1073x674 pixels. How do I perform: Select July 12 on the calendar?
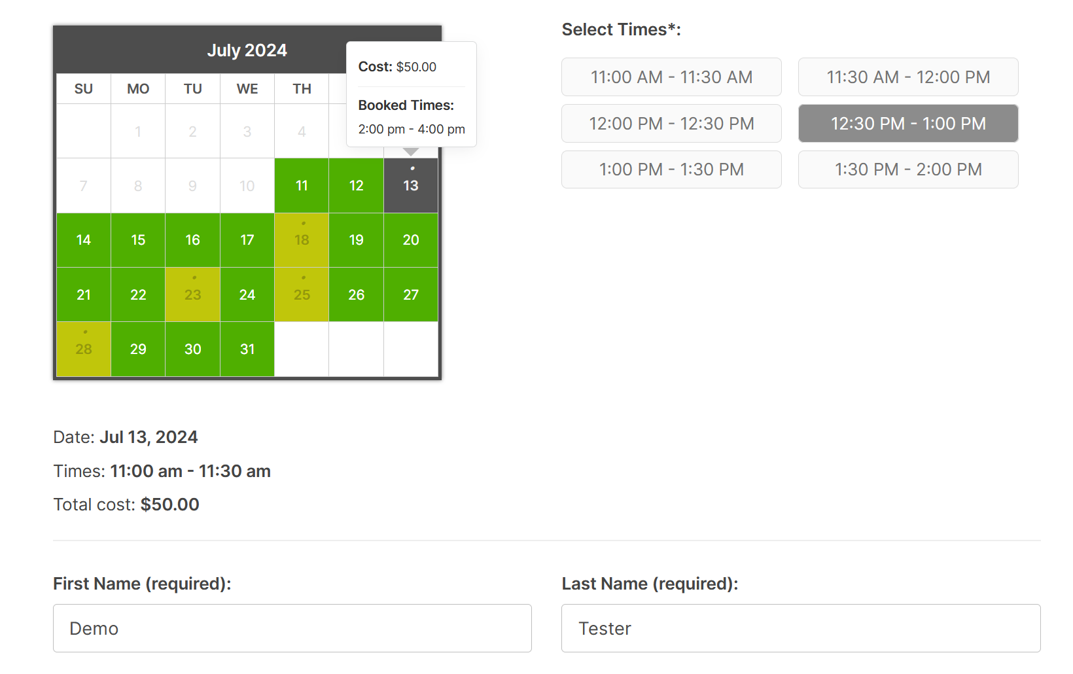[356, 185]
